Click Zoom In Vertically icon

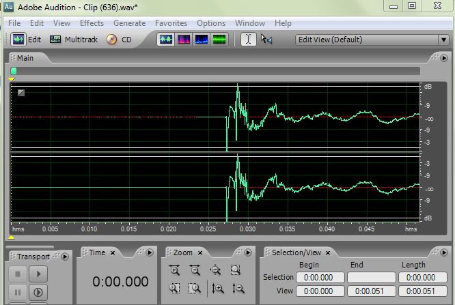[218, 288]
